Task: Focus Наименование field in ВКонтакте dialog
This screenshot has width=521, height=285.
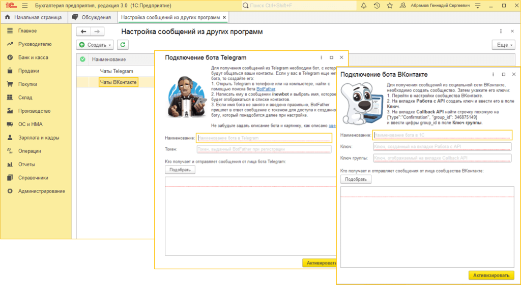Action: 442,135
